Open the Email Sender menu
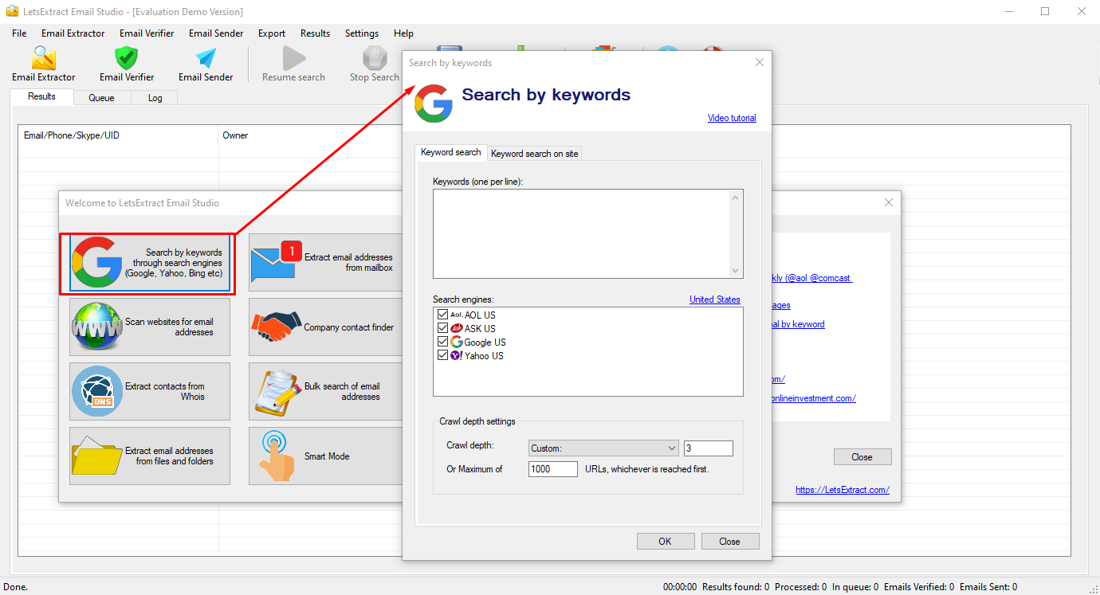This screenshot has width=1100, height=595. [216, 33]
